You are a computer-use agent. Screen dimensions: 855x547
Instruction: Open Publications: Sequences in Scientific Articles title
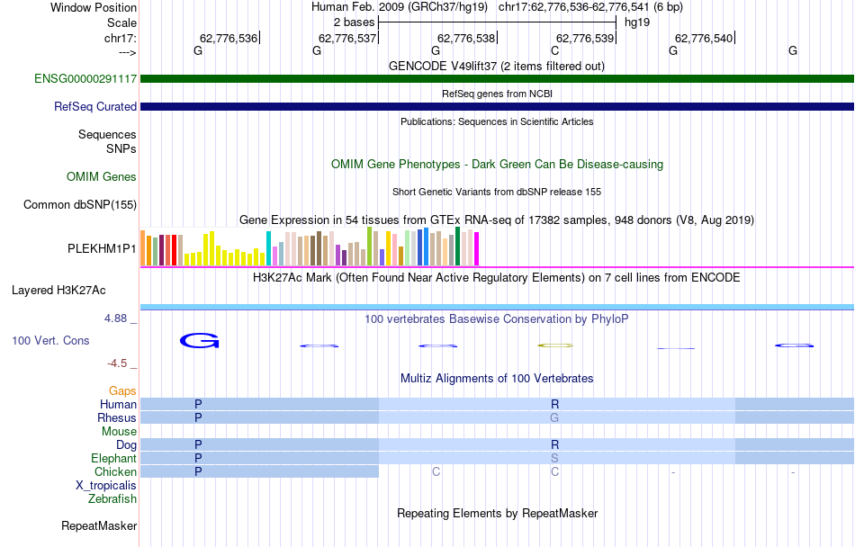tap(497, 121)
